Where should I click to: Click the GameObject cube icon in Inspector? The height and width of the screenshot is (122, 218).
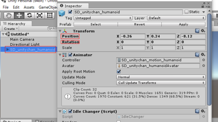(62, 13)
